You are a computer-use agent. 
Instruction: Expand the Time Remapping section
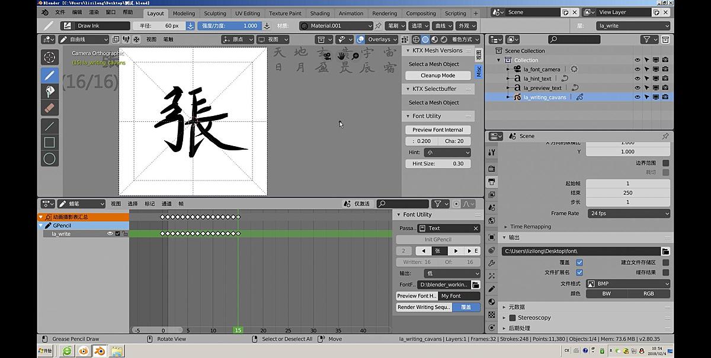click(530, 227)
